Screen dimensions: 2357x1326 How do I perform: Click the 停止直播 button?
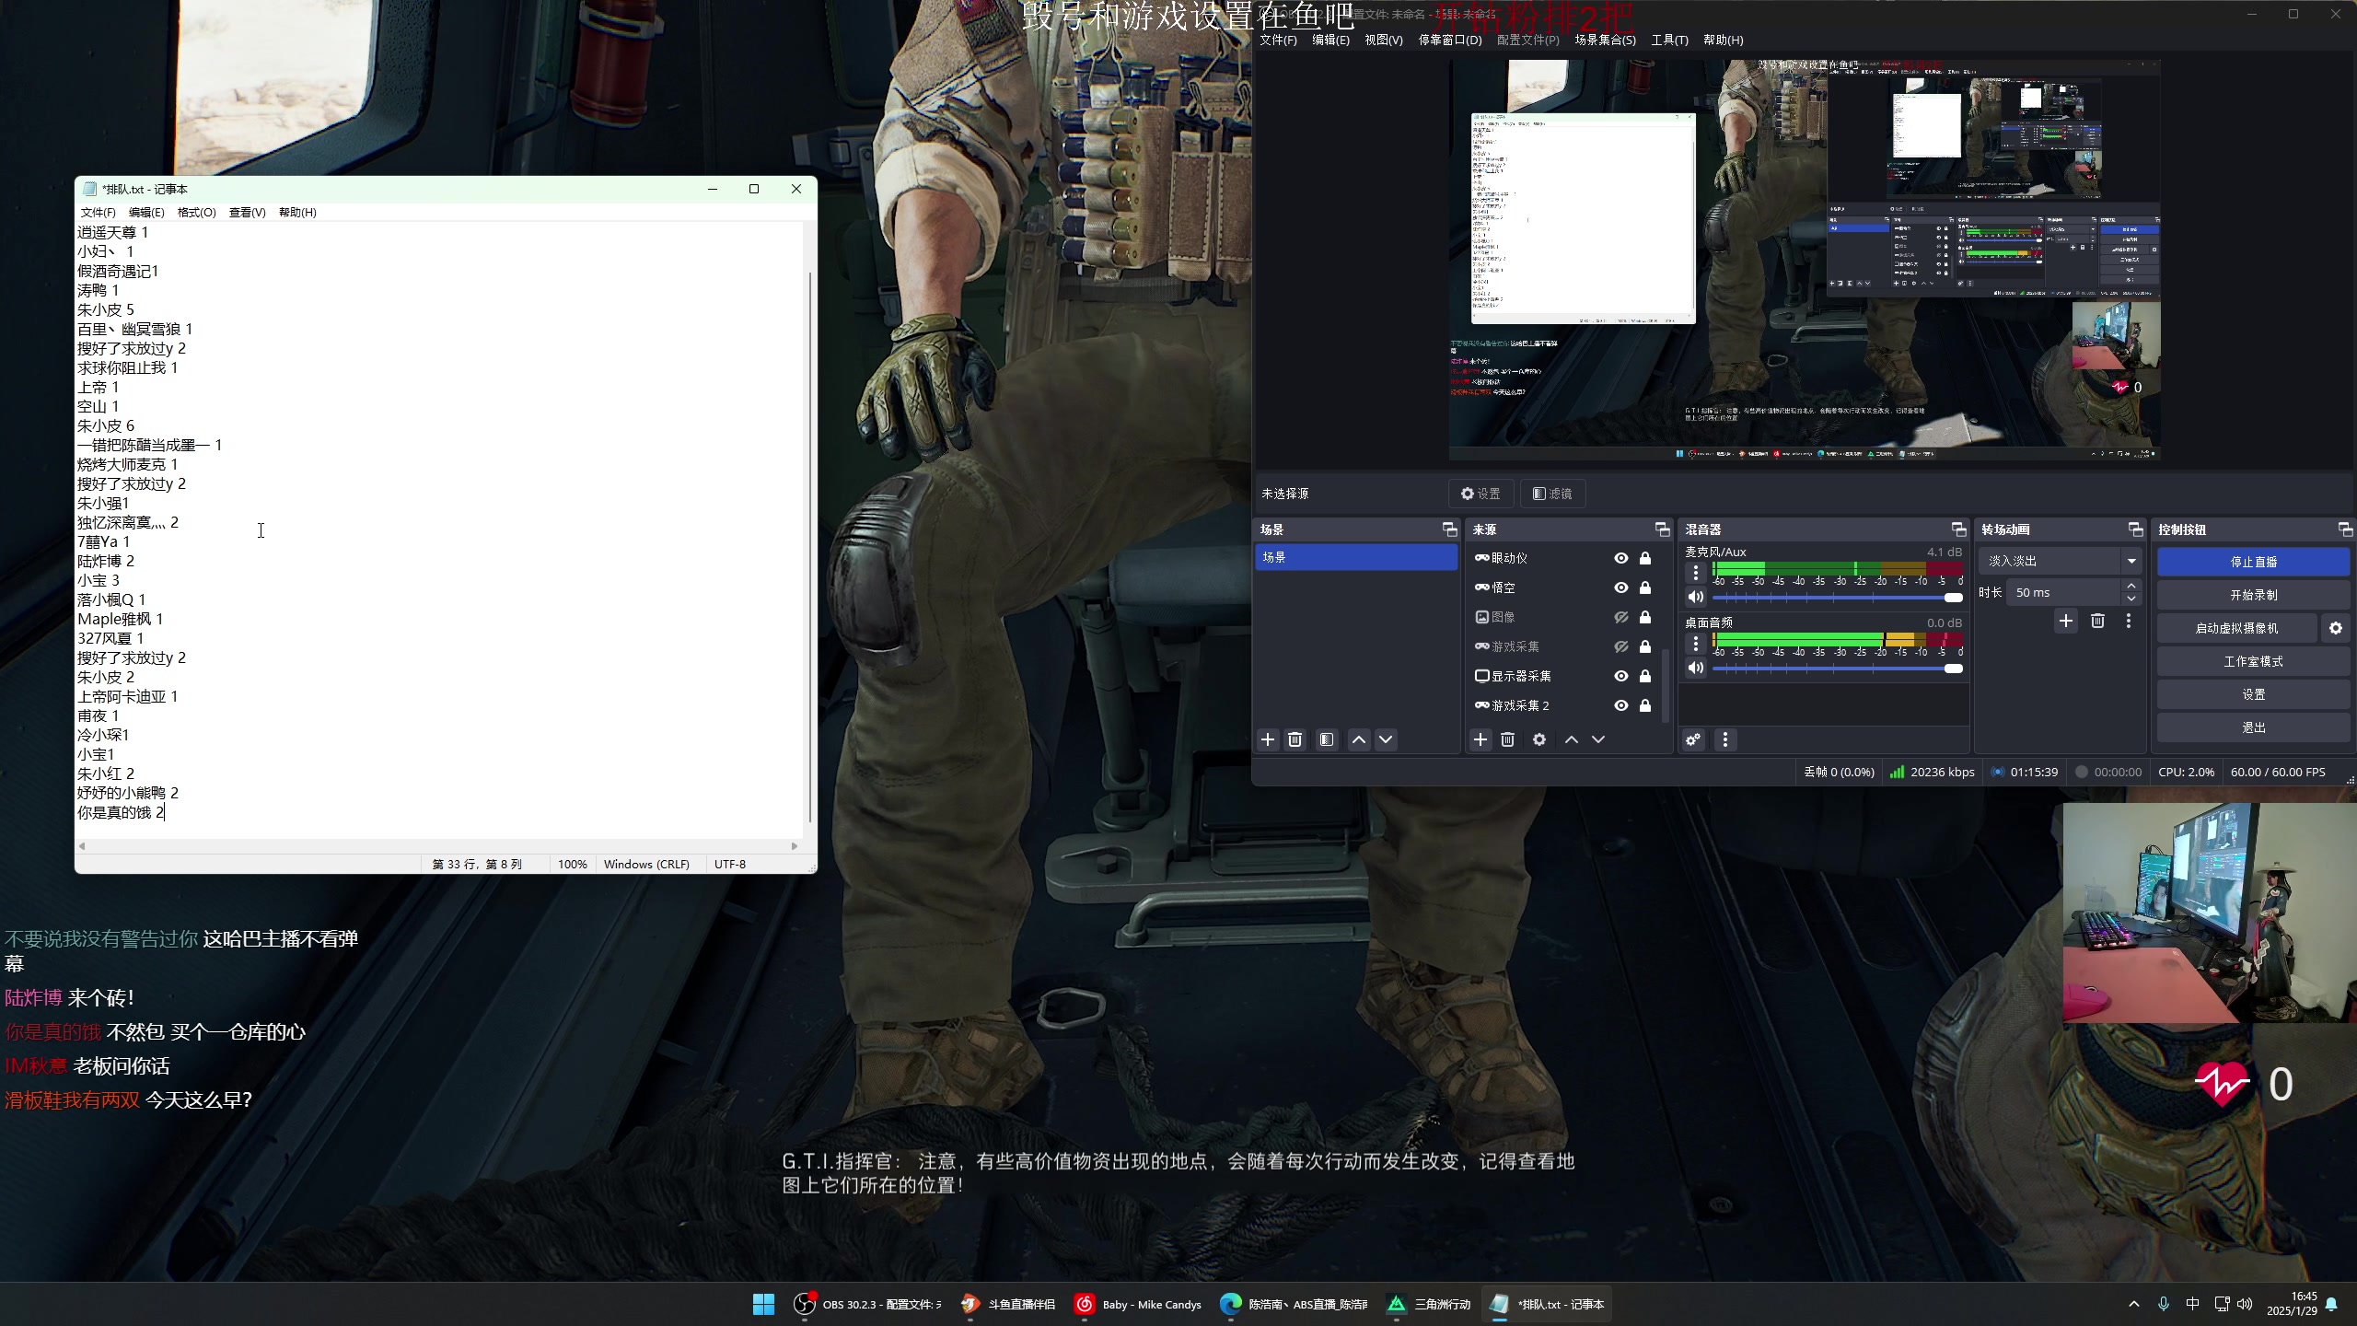2253,562
